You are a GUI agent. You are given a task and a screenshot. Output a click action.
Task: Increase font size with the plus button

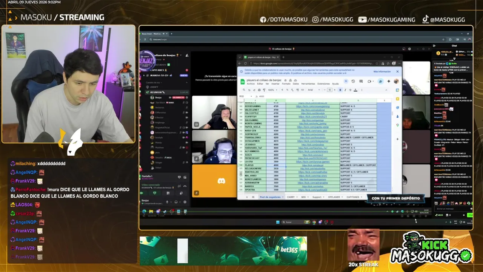click(335, 90)
